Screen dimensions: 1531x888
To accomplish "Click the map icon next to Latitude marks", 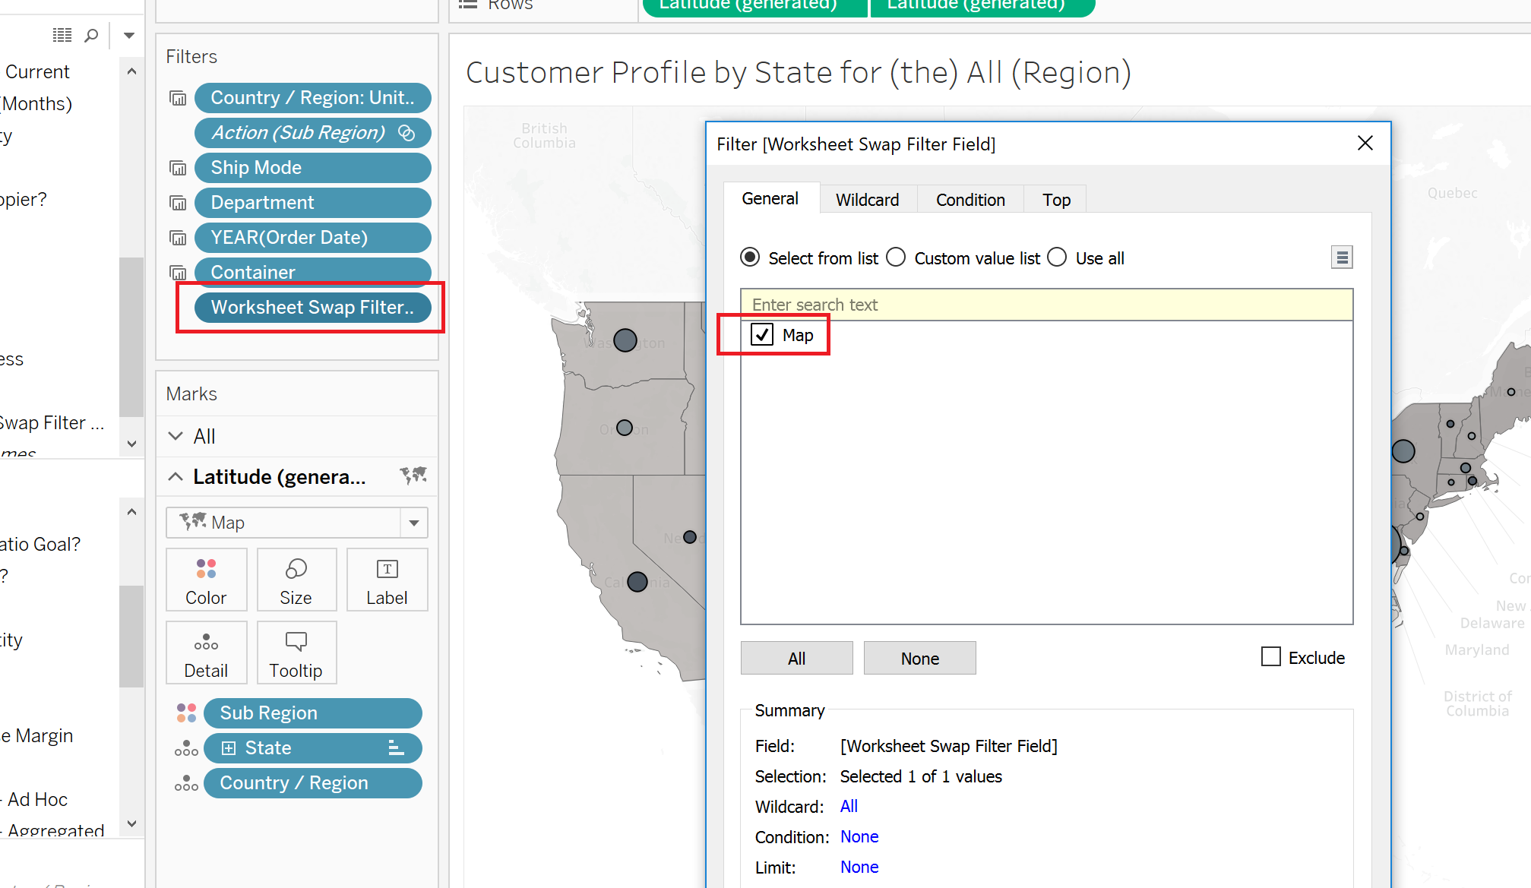I will coord(413,476).
